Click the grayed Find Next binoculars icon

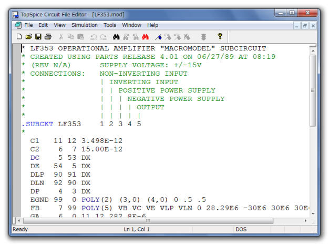pos(126,37)
